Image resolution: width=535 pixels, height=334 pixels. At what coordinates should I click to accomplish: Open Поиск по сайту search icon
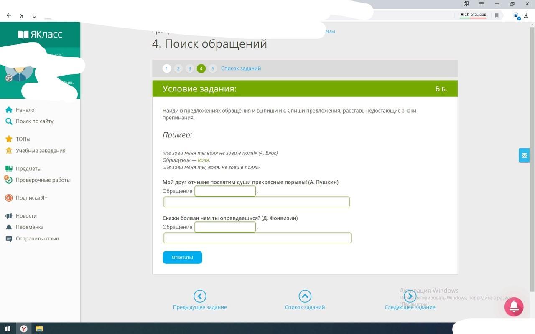pos(9,121)
